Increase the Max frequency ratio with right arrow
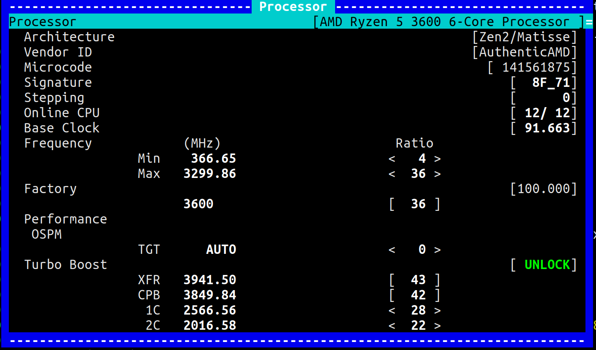This screenshot has width=596, height=350. (x=438, y=174)
